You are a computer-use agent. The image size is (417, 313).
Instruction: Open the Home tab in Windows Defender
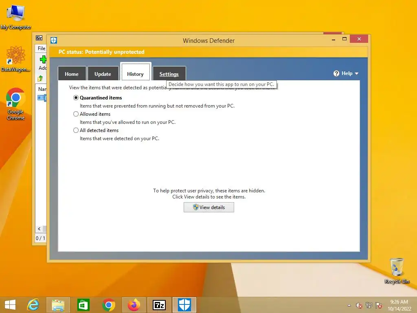click(72, 74)
